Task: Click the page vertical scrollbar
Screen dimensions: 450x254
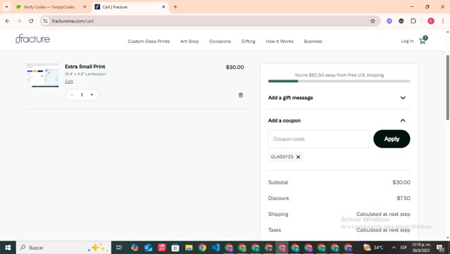Action: 447,87
